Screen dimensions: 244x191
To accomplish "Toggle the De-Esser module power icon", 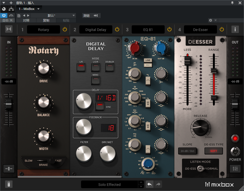I will 222,29.
